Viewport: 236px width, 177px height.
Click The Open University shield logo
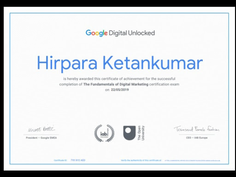pos(130,133)
